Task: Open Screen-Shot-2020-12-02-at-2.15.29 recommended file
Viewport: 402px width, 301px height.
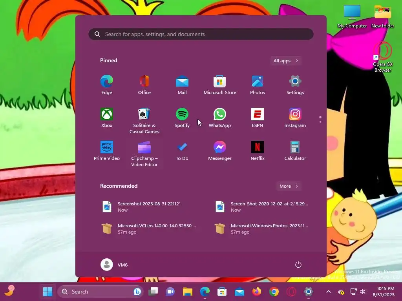Action: pos(262,207)
